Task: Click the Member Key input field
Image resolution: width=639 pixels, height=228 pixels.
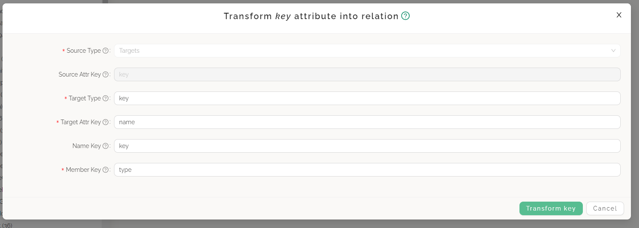Action: (x=367, y=170)
